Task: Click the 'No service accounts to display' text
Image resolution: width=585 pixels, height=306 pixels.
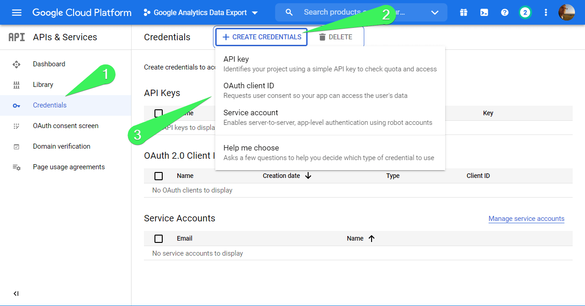Action: (197, 253)
